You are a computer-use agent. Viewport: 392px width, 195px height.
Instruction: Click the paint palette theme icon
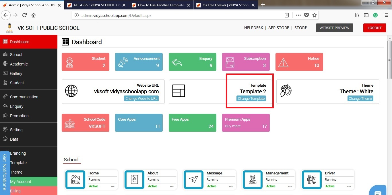tap(286, 91)
